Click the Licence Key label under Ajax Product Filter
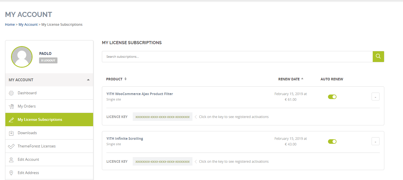 pyautogui.click(x=117, y=117)
